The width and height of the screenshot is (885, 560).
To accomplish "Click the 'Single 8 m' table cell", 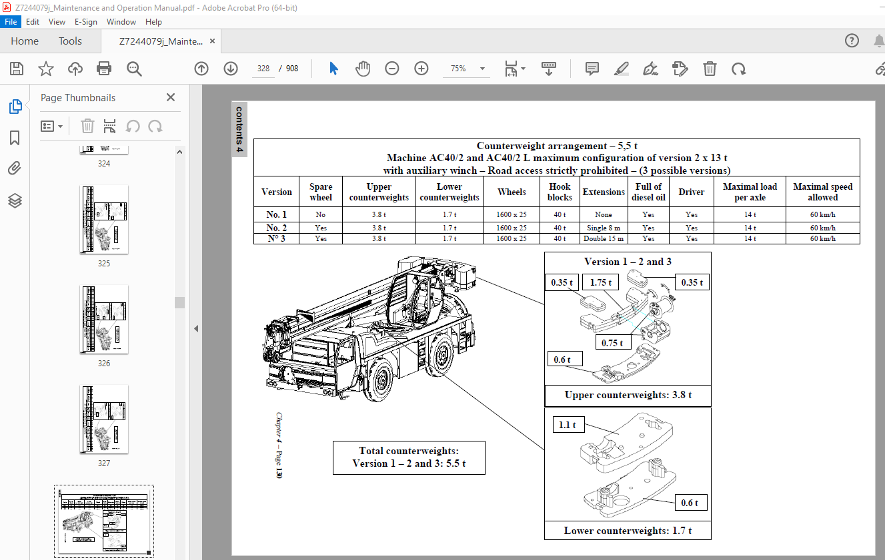I will pyautogui.click(x=604, y=228).
